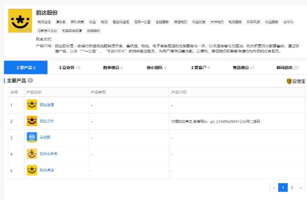The image size is (307, 200).
Task: Go to previous page with « arrow
Action: 274,187
